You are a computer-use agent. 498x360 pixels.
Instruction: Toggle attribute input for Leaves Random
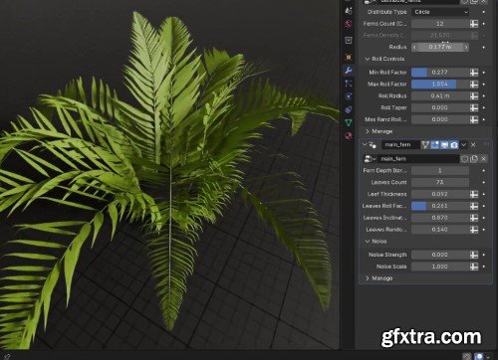pos(474,230)
